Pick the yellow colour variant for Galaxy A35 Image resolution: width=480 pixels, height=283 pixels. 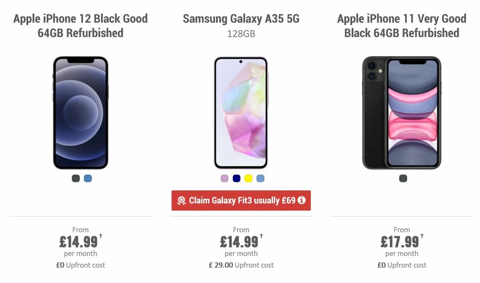click(248, 178)
